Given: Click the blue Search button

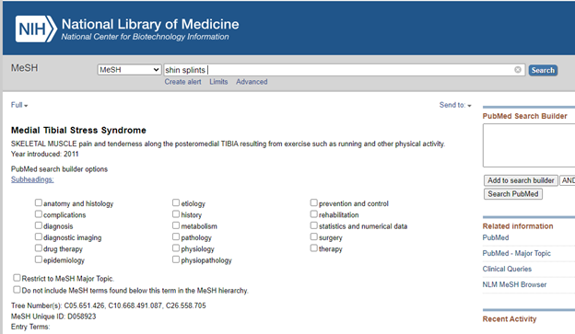Looking at the screenshot, I should tap(543, 70).
